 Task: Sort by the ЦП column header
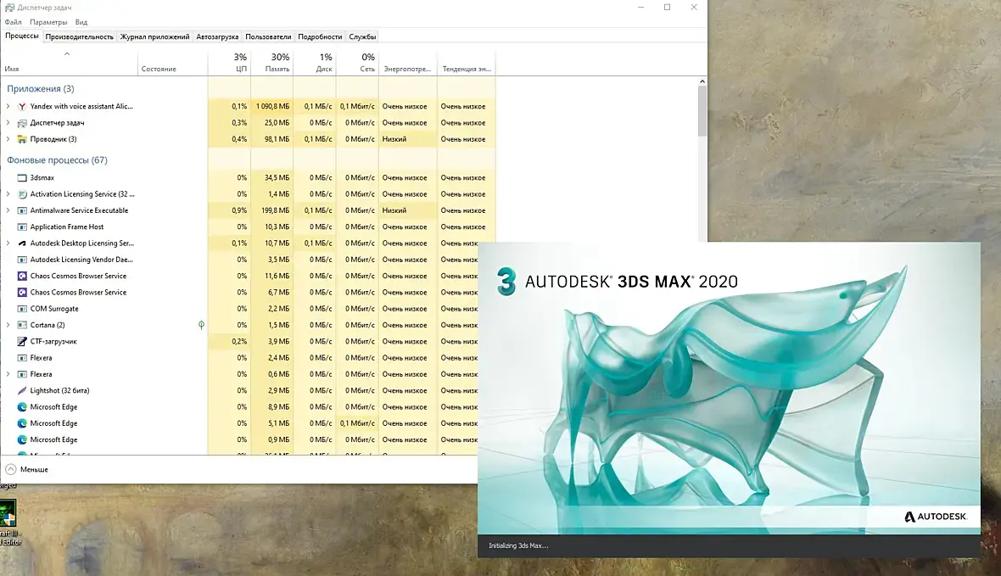229,63
